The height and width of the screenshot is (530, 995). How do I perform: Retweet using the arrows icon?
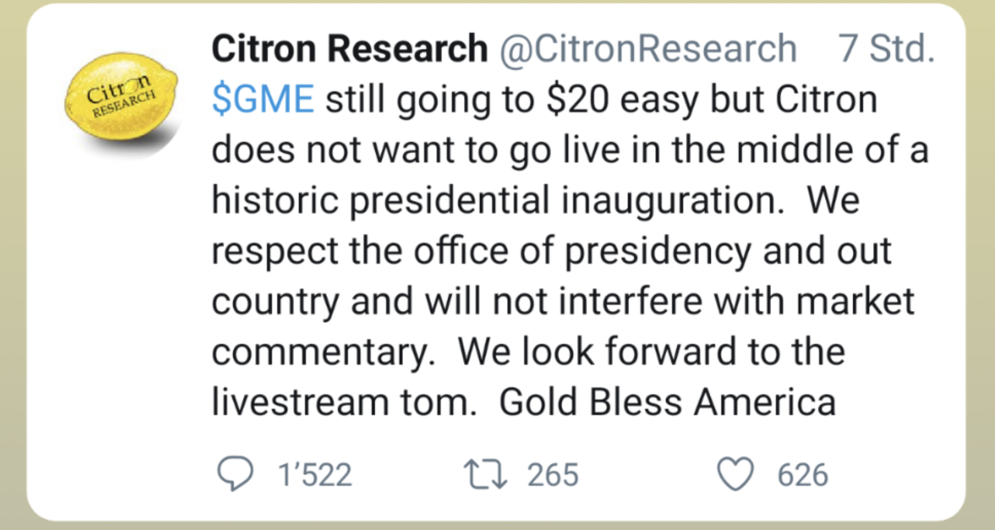485,474
